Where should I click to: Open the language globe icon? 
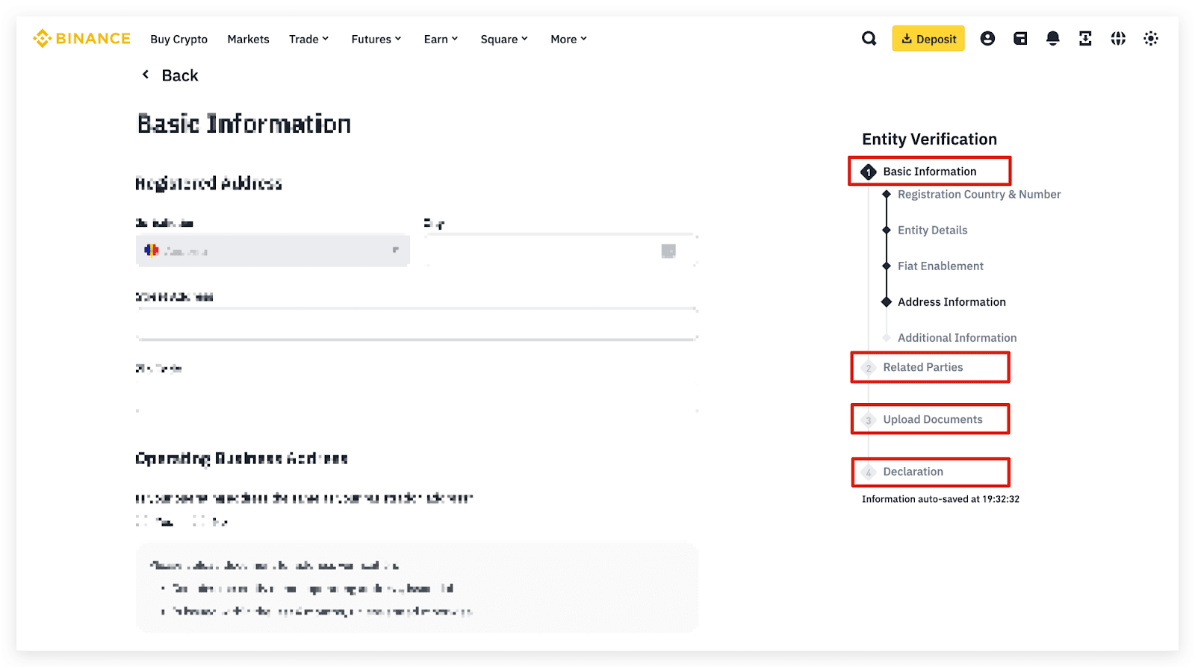point(1118,39)
